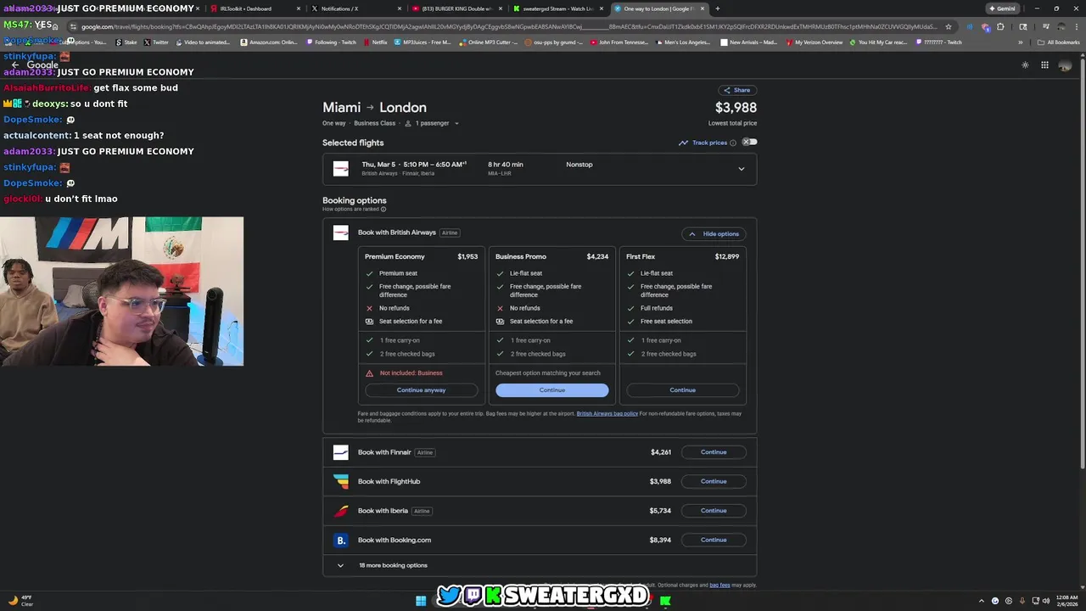Expand the selected Thu, Mar 5 flight details
This screenshot has height=611, width=1086.
741,169
